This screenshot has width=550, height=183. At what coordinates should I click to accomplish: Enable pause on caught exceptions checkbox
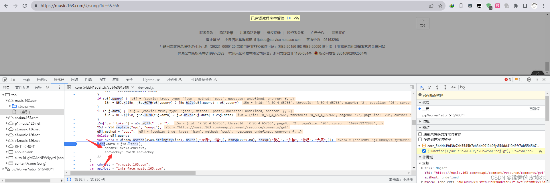420,139
